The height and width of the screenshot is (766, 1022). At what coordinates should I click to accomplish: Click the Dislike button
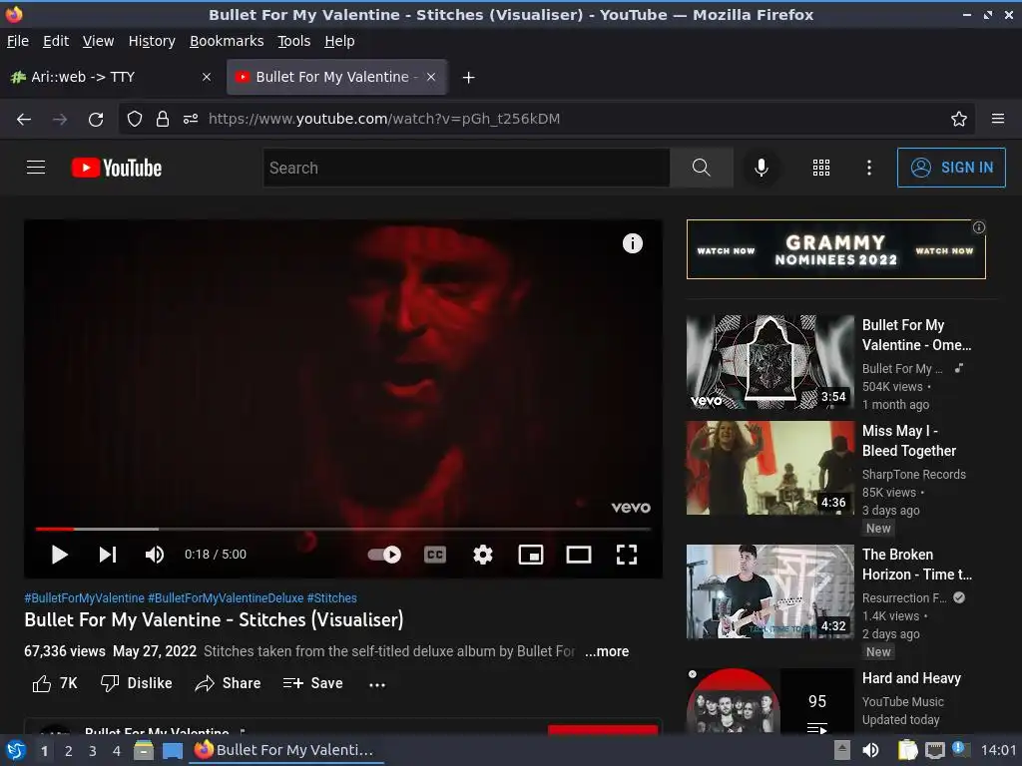(136, 683)
